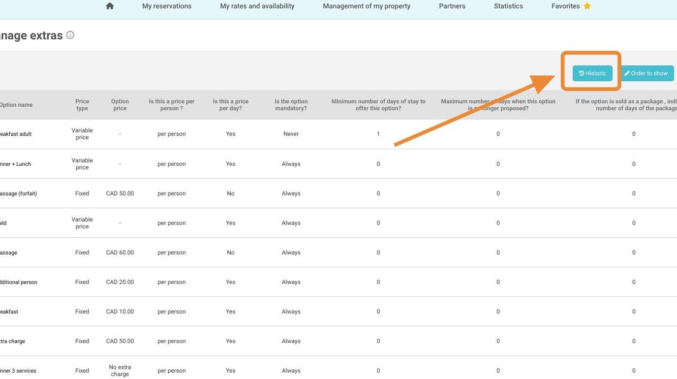The image size is (677, 379).
Task: Click minimum days value '1' for Breakfast adult
Action: point(378,134)
